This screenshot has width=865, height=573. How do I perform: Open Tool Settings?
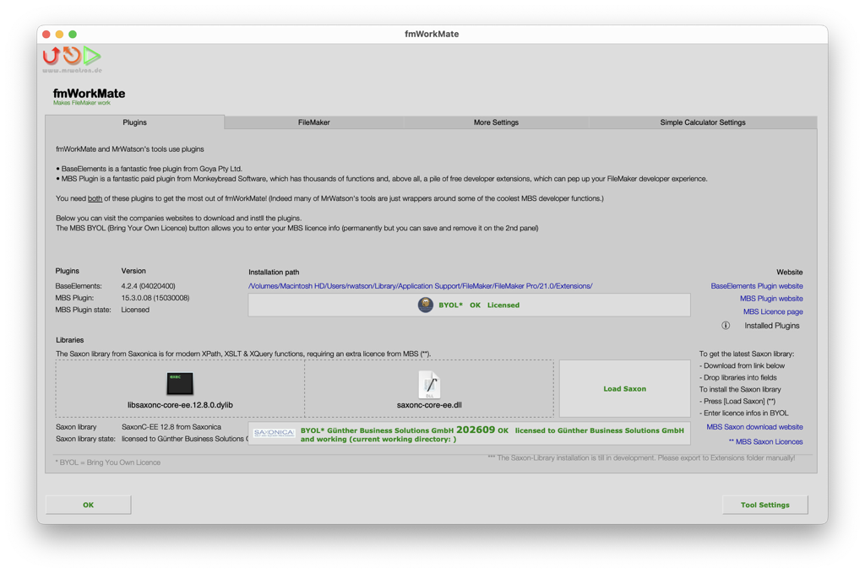pos(764,505)
